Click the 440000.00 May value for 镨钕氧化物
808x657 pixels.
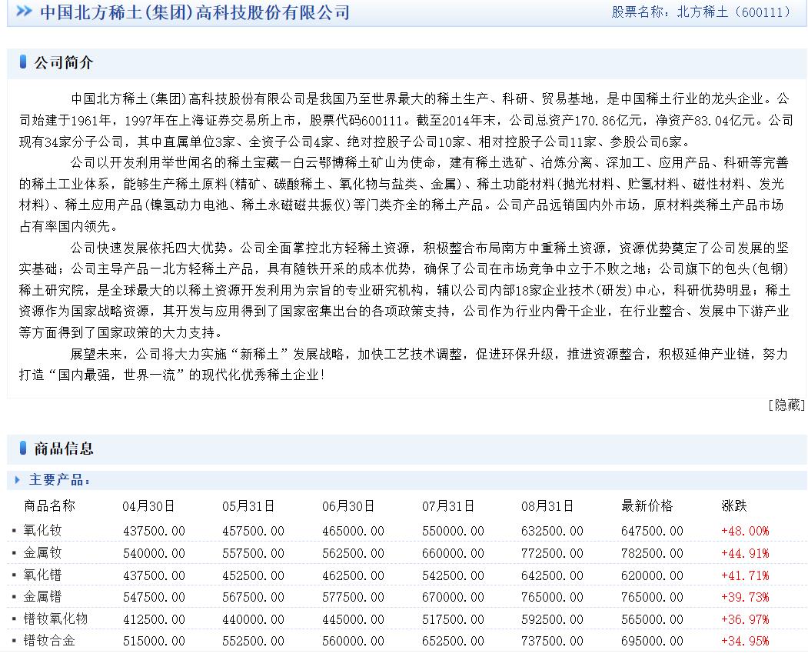click(253, 619)
